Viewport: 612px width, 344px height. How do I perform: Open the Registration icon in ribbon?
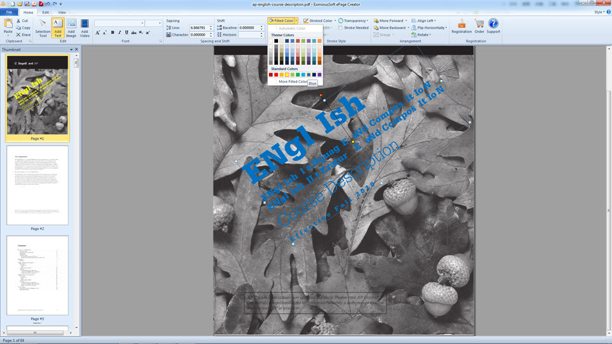462,26
